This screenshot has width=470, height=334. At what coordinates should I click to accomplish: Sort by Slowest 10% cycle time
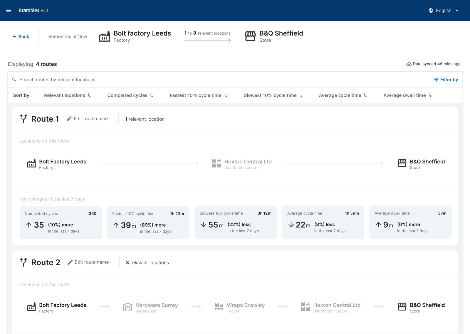(x=273, y=95)
